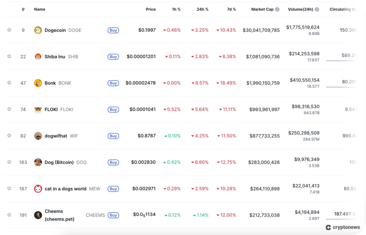Click the Shiba Inu coin logo
The width and height of the screenshot is (366, 235).
pyautogui.click(x=38, y=57)
